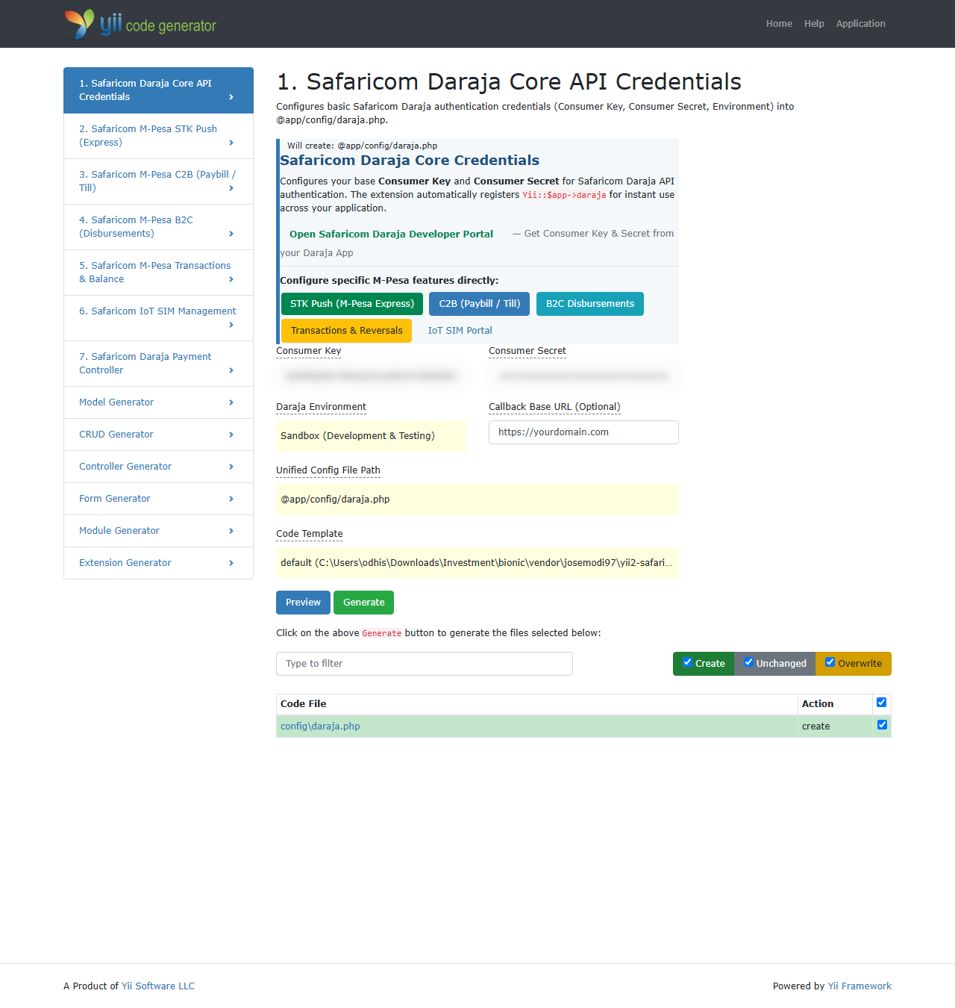
Task: Click chevron on IoT SIM Management item
Action: pos(231,325)
